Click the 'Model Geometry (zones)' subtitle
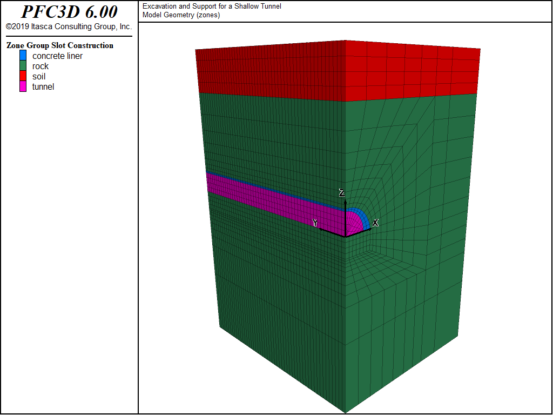The image size is (553, 415). (x=181, y=15)
